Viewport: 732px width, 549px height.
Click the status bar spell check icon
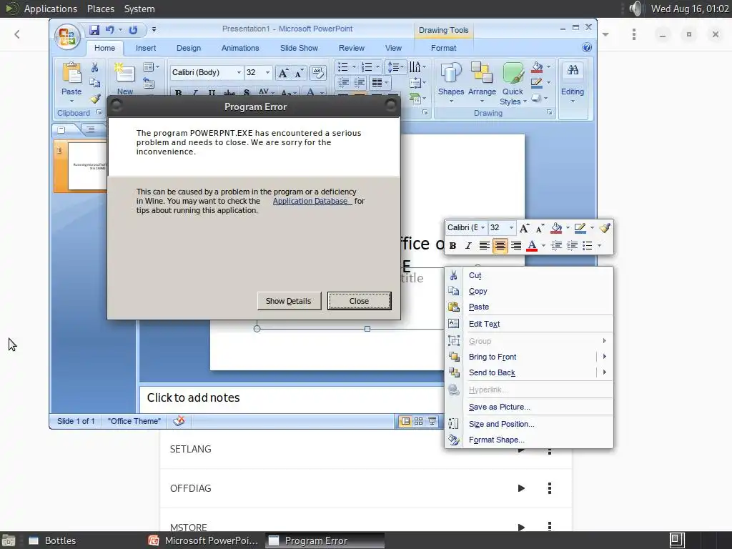[179, 420]
